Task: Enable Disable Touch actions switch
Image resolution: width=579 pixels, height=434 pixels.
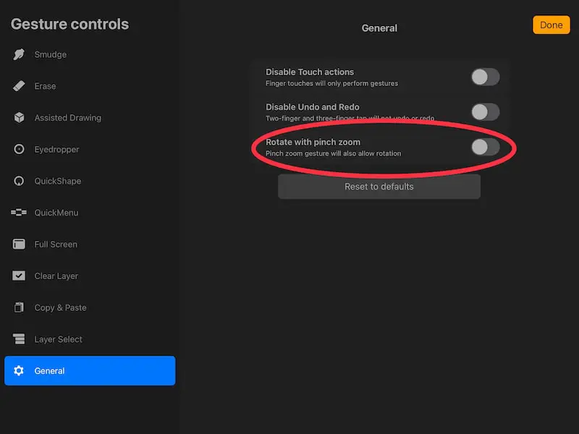Action: [x=485, y=77]
